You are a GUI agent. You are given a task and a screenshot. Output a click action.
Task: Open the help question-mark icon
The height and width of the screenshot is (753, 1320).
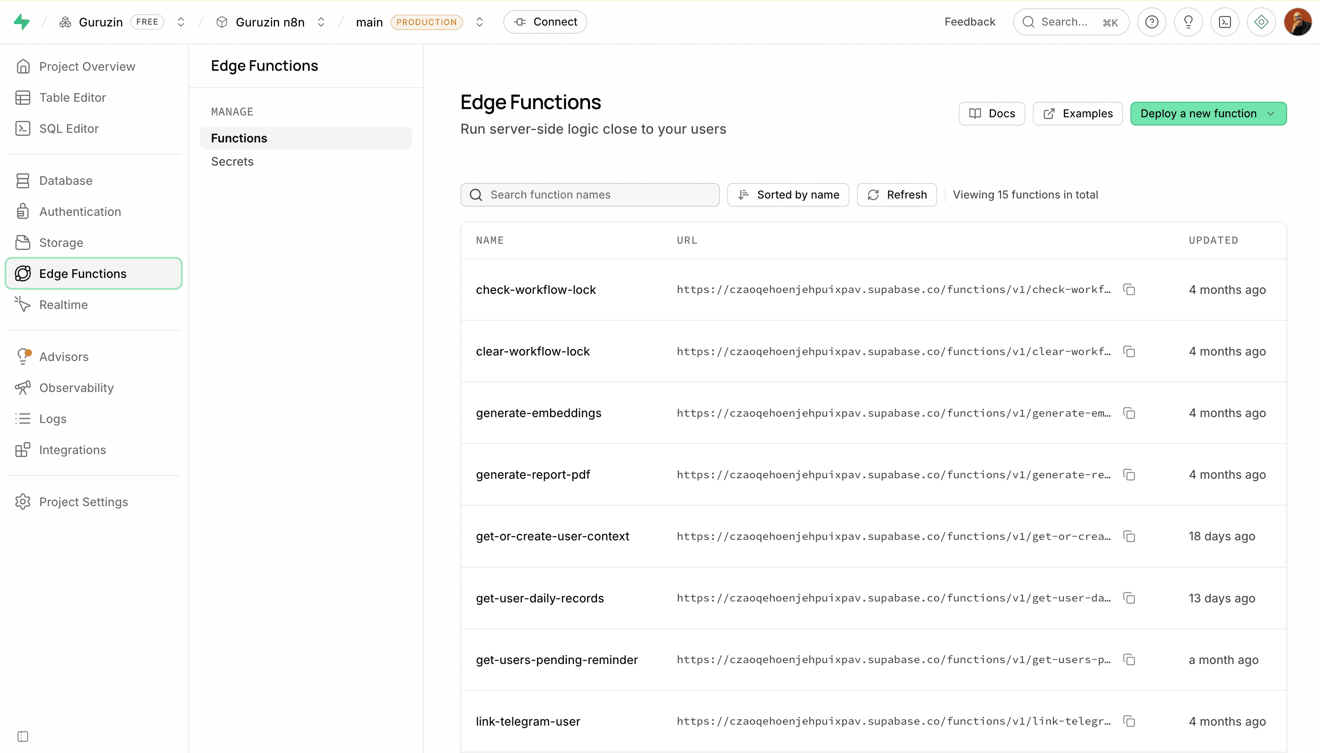[x=1151, y=22]
